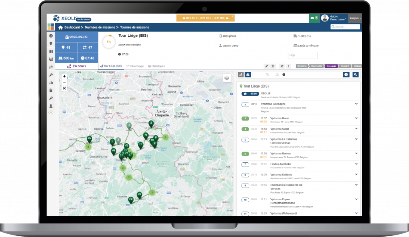Click the Tags input field
Screen dimensions: 409x237
302,55
